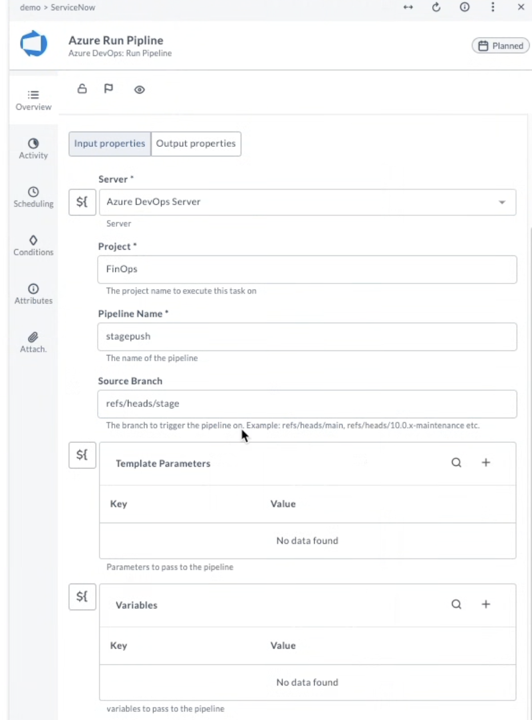Add a new Template Parameters row
The image size is (532, 720).
(x=486, y=463)
